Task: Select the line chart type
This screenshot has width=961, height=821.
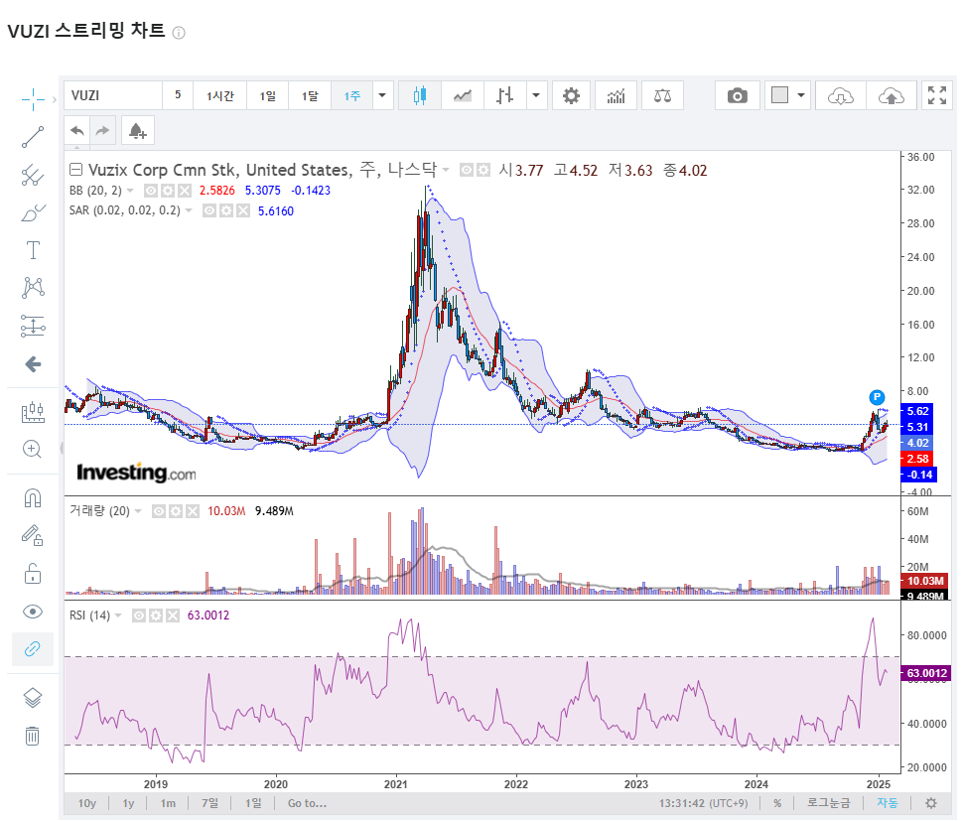Action: (463, 95)
